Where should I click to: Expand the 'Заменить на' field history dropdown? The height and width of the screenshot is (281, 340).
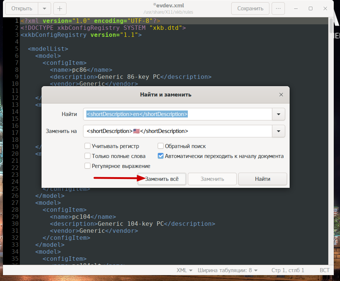279,131
